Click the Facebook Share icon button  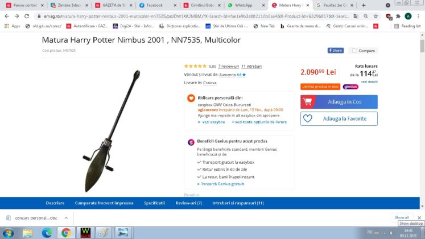pyautogui.click(x=335, y=51)
